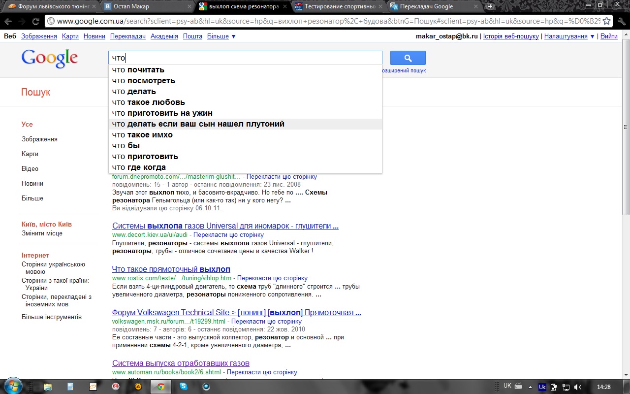Click the Google logo

(49, 59)
